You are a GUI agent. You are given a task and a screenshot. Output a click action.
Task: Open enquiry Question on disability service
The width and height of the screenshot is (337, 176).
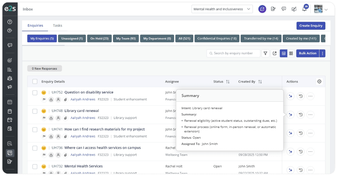[89, 92]
